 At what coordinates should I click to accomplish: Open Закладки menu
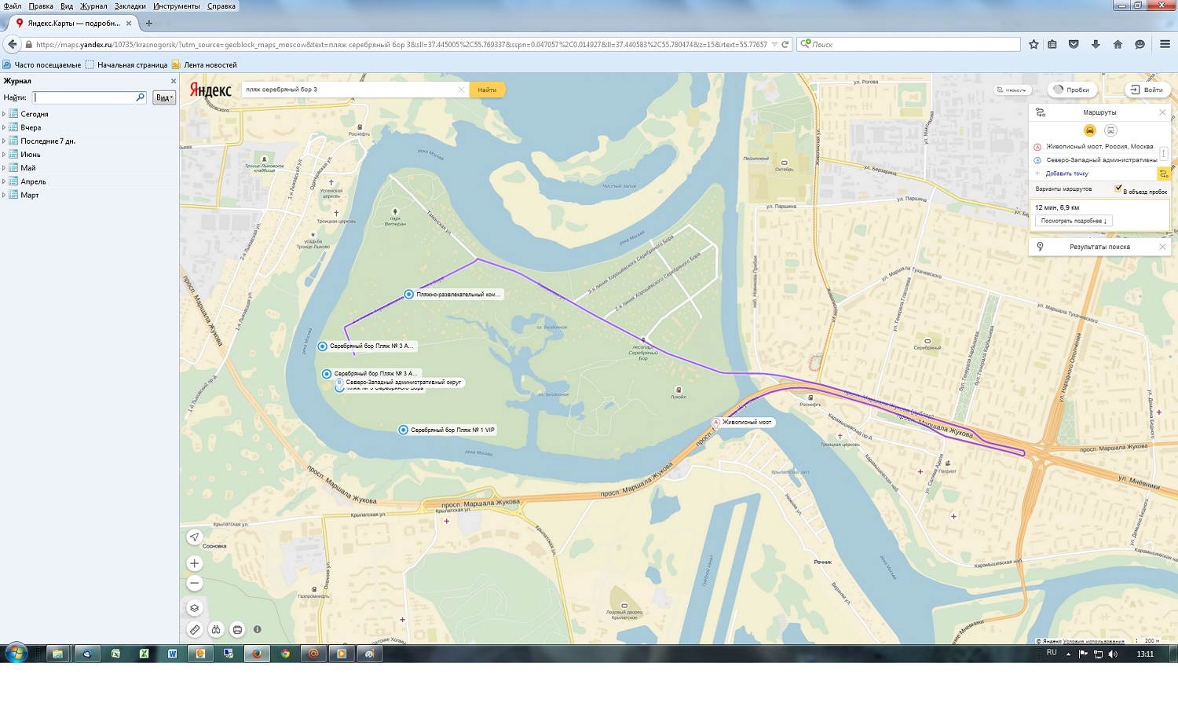tap(130, 6)
